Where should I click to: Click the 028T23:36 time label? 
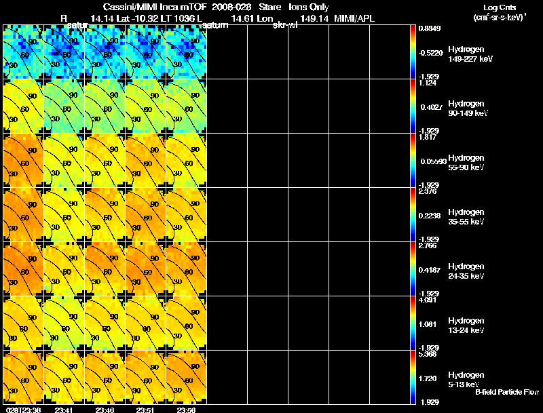23,410
